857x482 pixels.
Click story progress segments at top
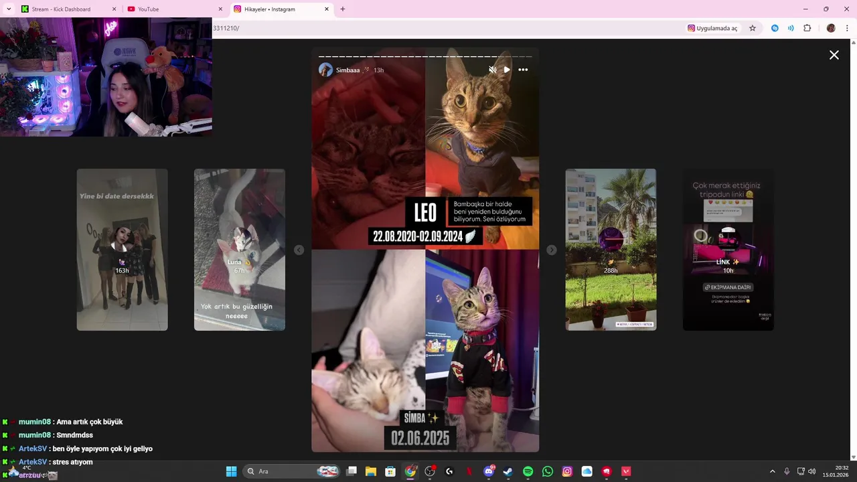[425, 56]
